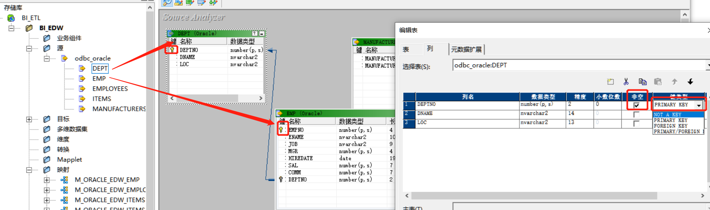Open the Target Designer tool in toolbar
710x210 pixels.
(x=178, y=2)
